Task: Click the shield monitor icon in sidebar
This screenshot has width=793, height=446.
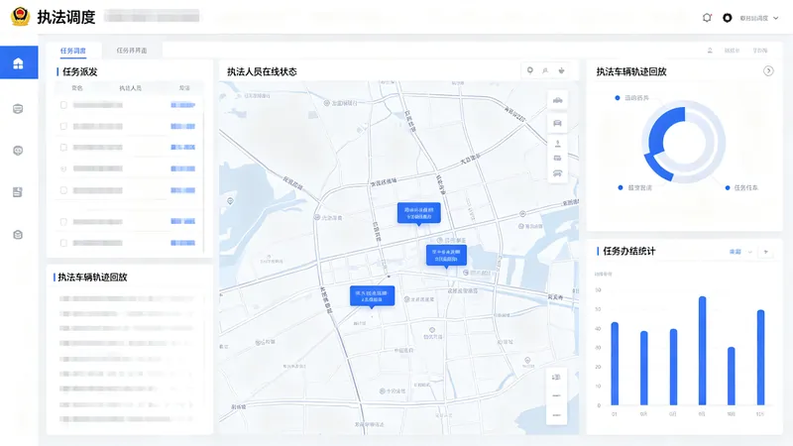Action: click(x=18, y=109)
